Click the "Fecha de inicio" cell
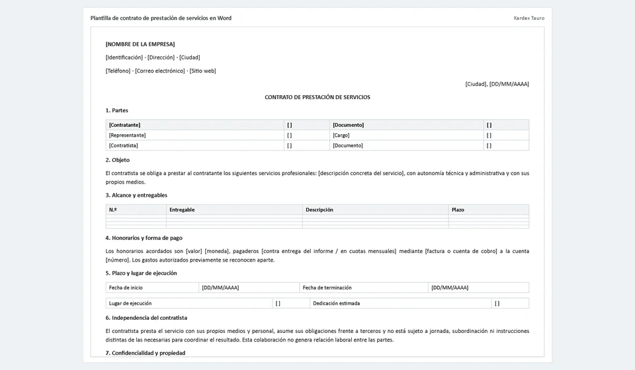Image resolution: width=635 pixels, height=370 pixels. (152, 287)
